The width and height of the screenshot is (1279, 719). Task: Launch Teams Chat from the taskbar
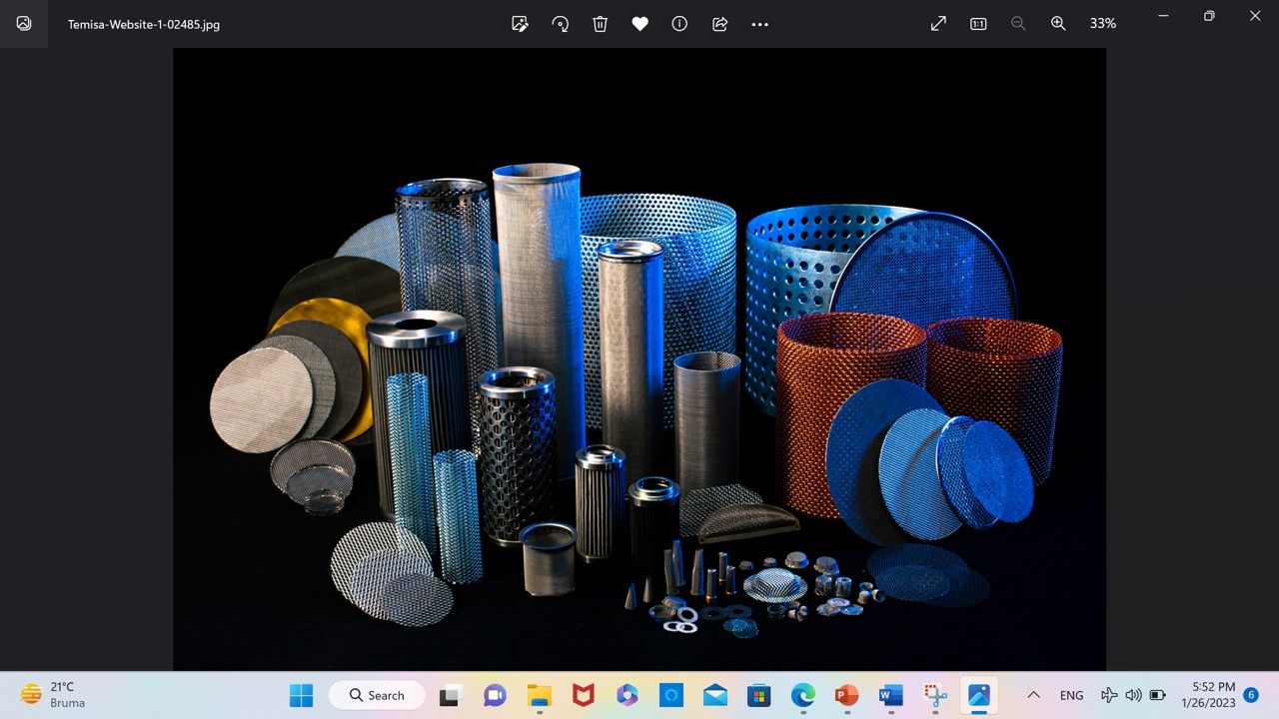click(495, 695)
